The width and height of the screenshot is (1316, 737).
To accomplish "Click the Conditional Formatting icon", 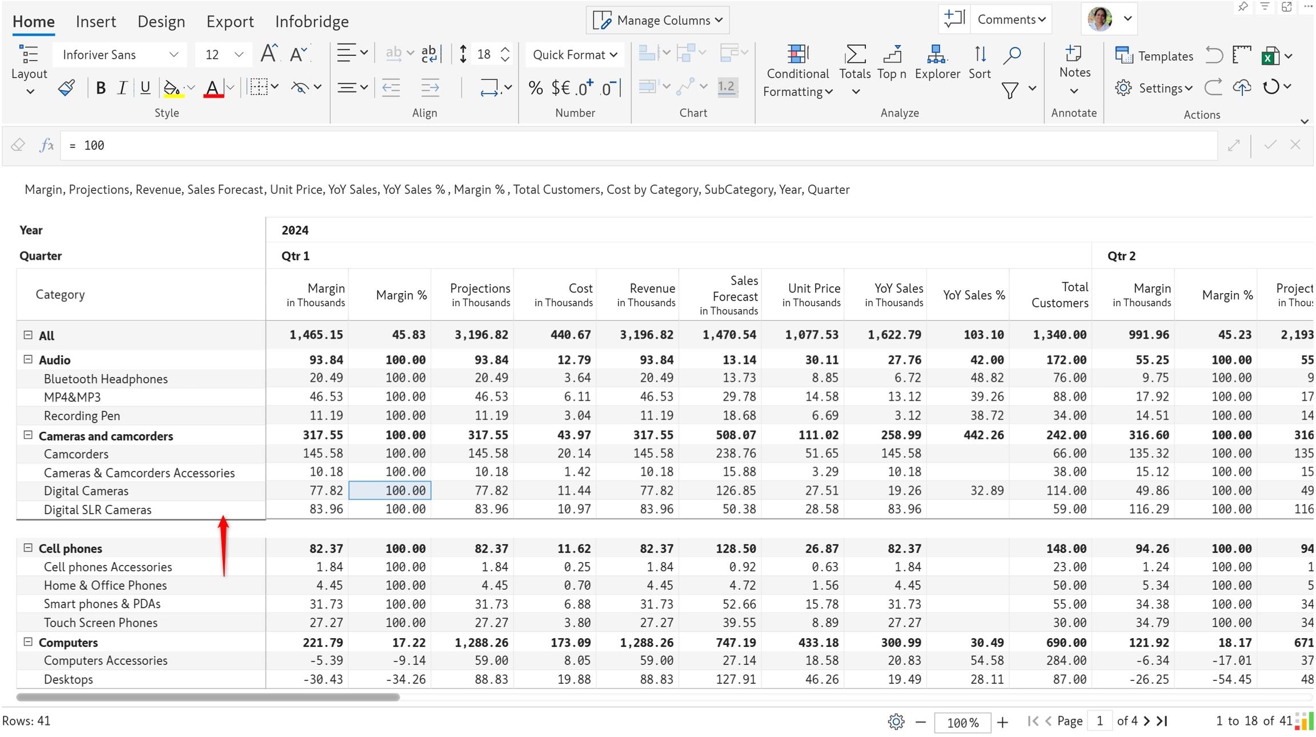I will point(797,54).
